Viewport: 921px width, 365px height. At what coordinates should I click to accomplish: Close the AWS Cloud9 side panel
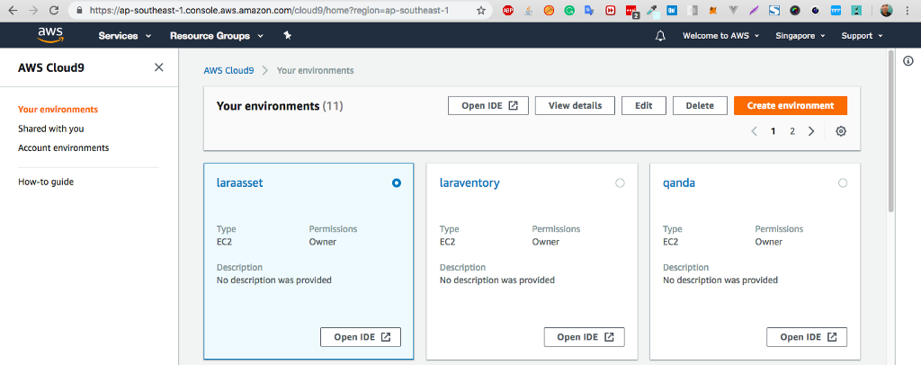coord(159,67)
